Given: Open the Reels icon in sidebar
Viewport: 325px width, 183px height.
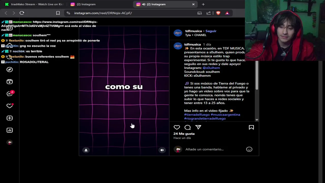Looking at the screenshot, I should (9, 82).
